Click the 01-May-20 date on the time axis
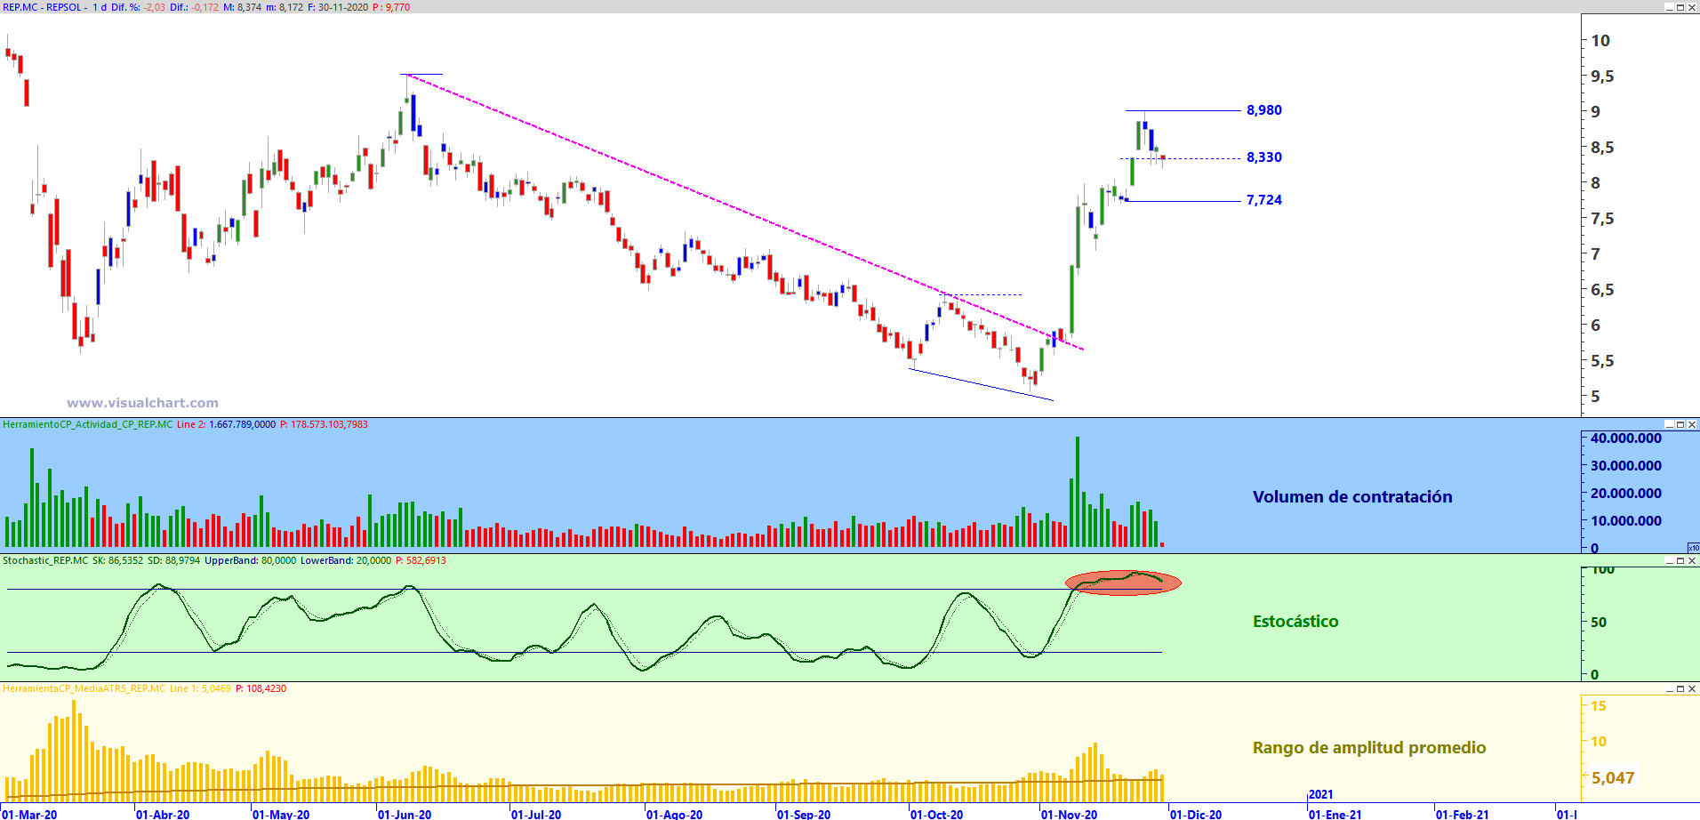Screen dimensions: 1700x820 [281, 815]
